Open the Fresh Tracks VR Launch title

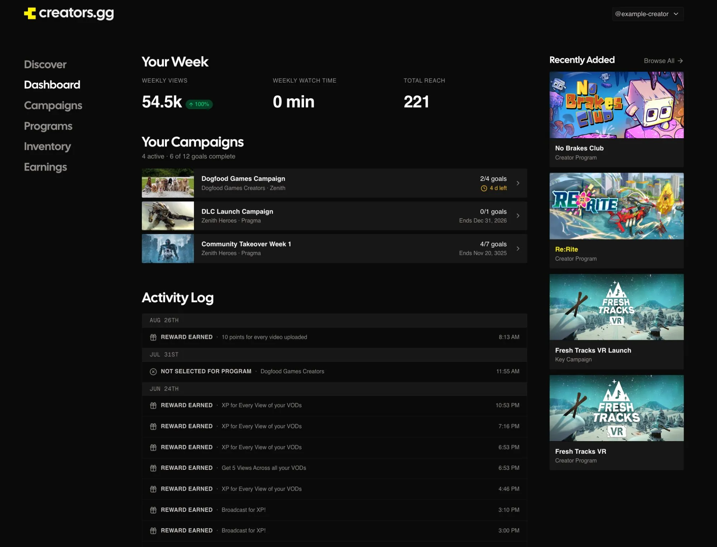click(x=593, y=350)
